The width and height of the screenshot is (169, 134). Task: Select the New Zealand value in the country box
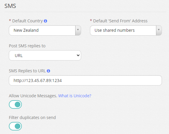pyautogui.click(x=26, y=30)
